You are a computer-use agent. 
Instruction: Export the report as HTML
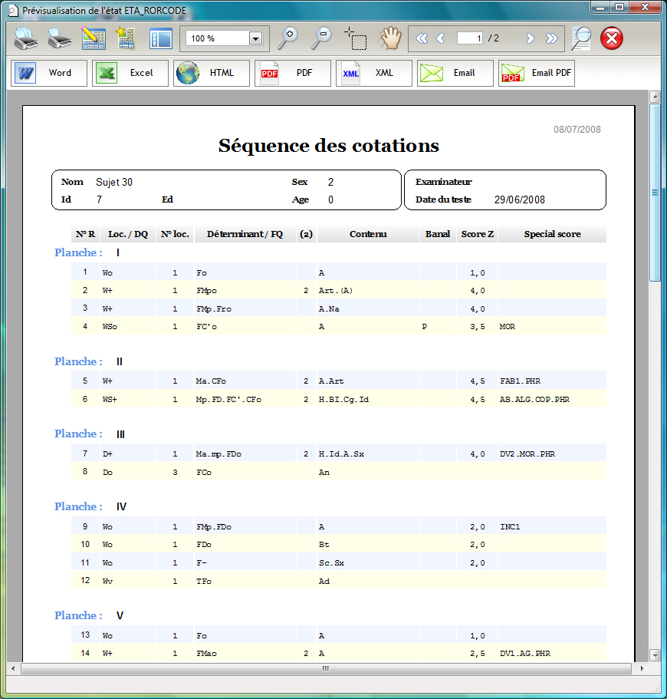[210, 74]
